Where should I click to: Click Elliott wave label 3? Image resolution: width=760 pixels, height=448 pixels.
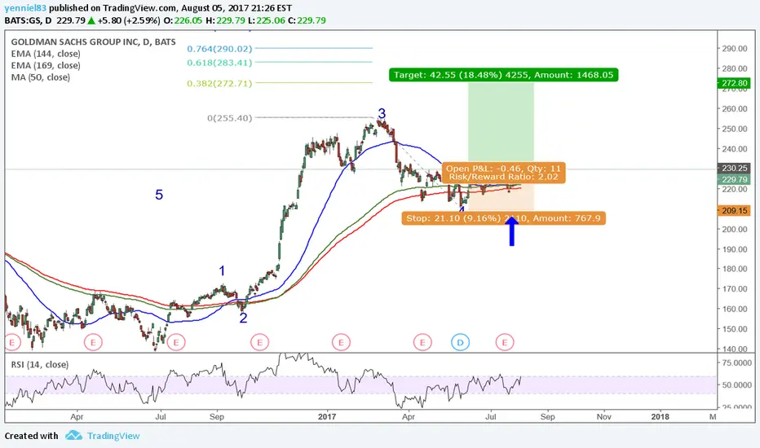click(382, 113)
